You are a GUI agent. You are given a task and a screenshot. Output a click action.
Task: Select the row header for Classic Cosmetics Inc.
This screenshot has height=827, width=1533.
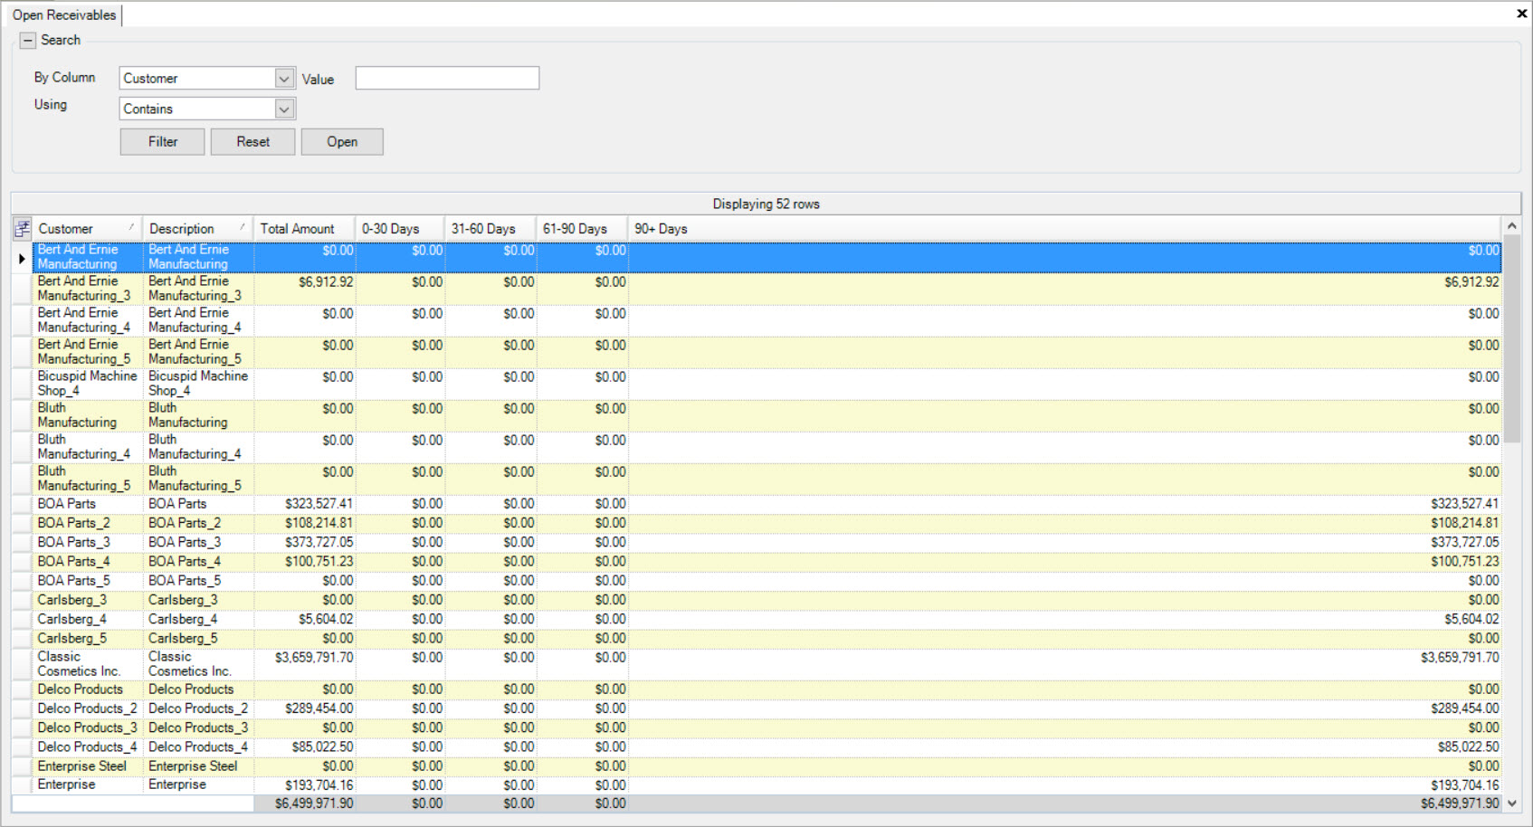pos(22,665)
